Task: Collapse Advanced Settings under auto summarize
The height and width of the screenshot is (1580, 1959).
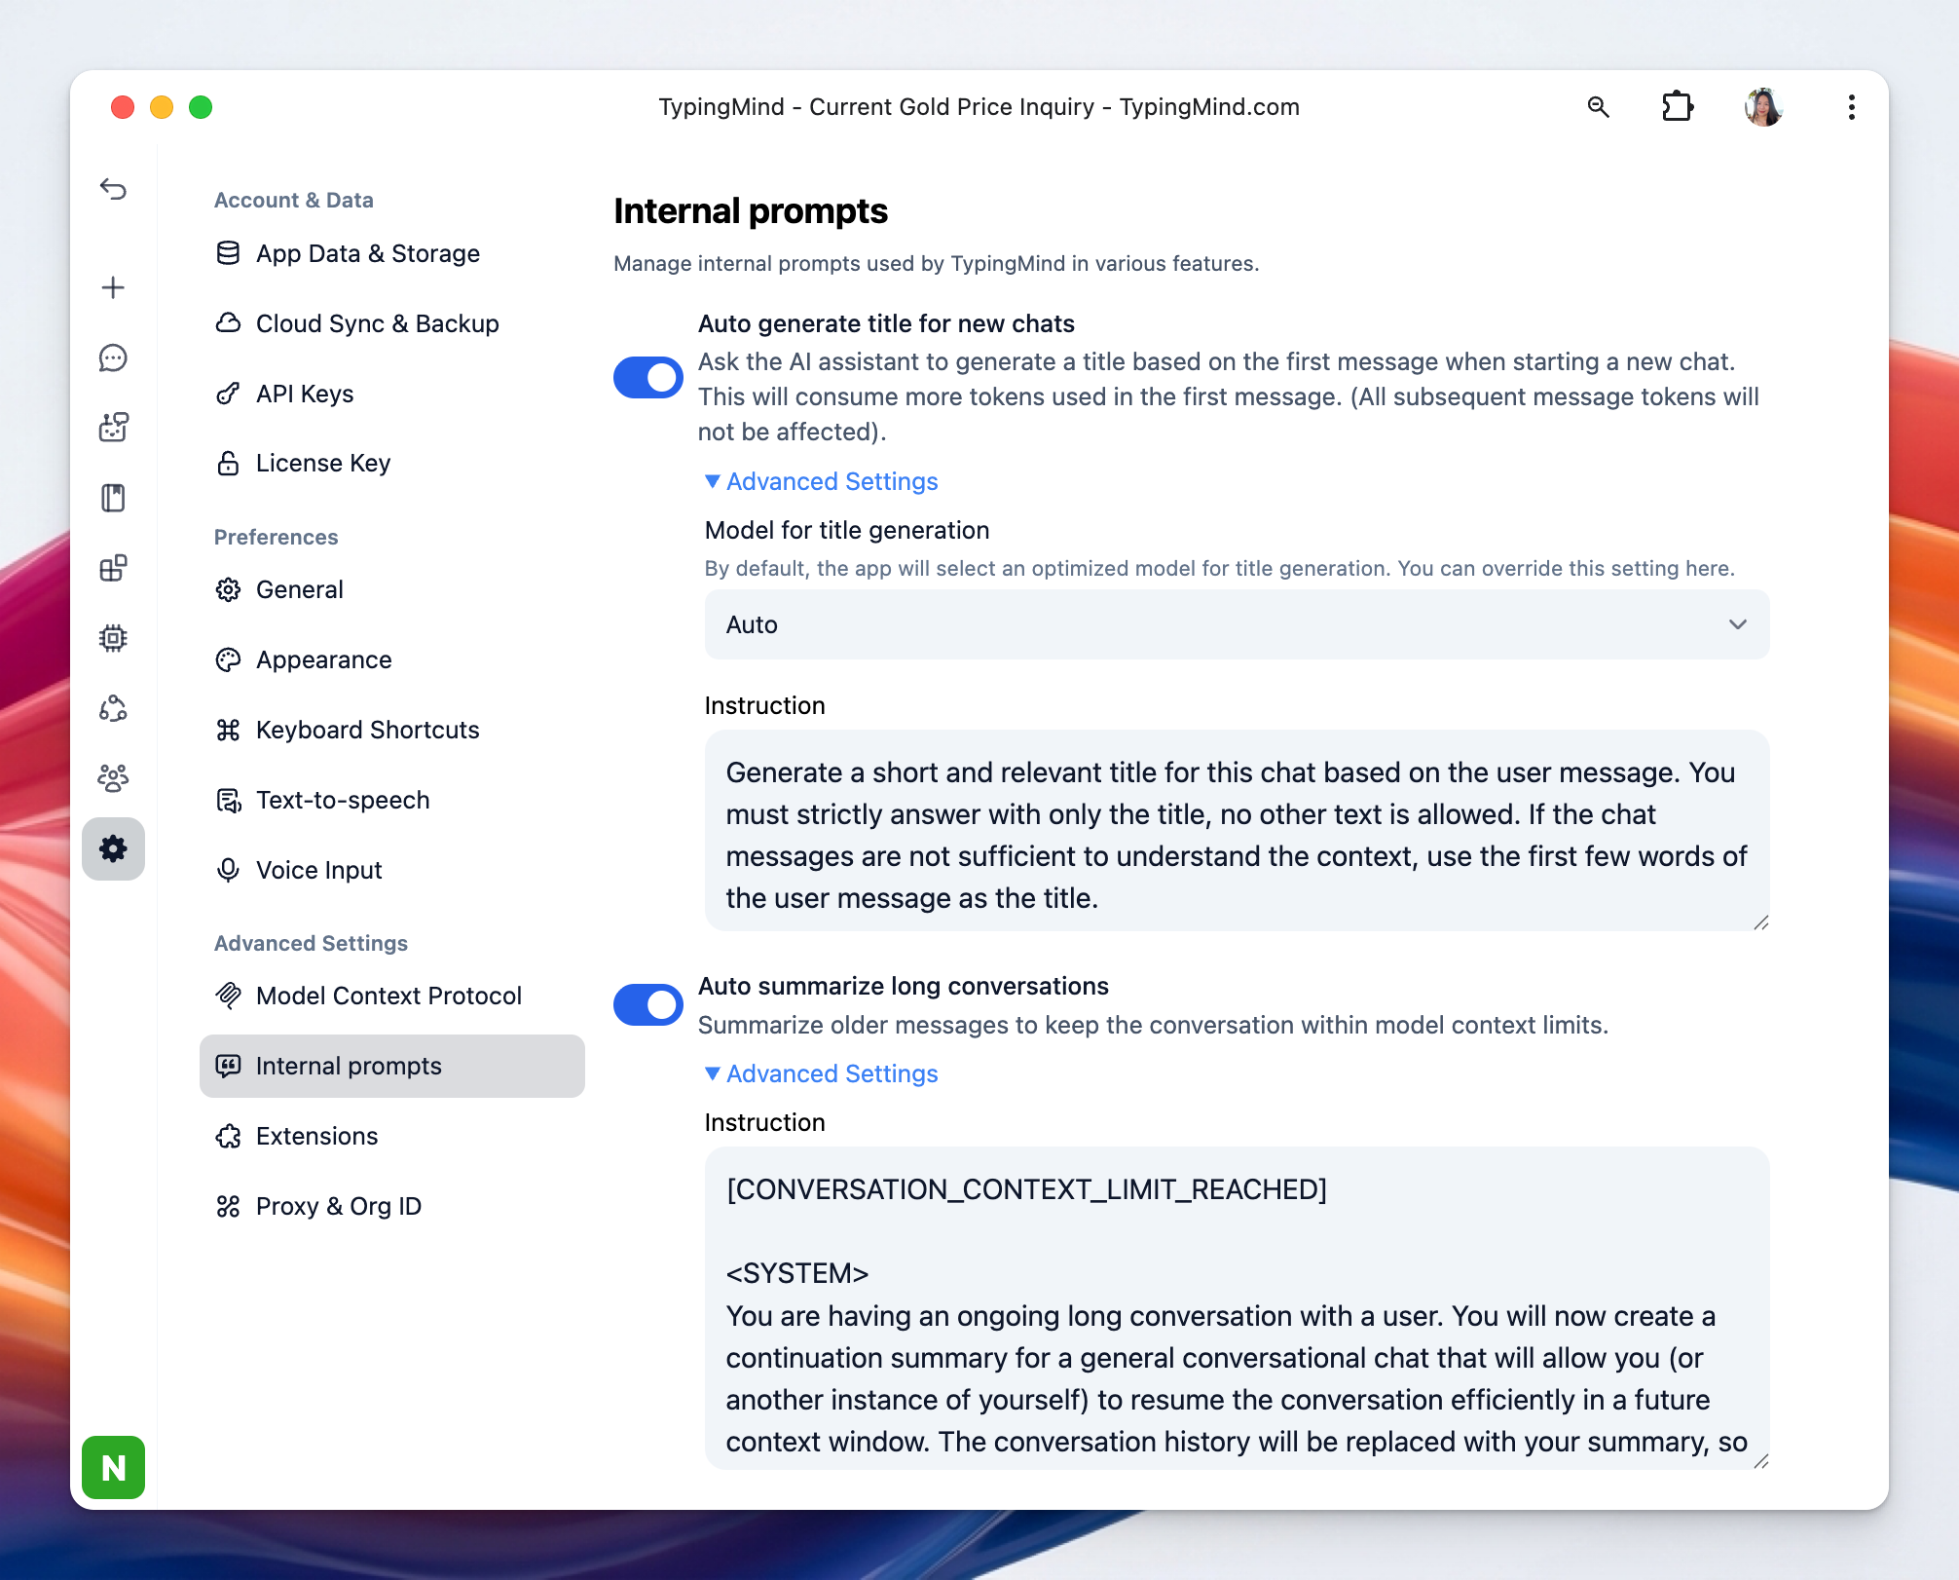Action: pos(821,1073)
